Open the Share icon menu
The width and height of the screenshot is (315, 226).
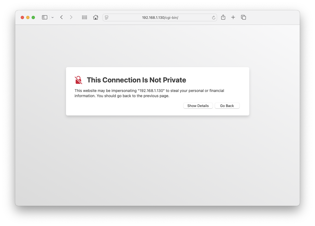[x=223, y=17]
